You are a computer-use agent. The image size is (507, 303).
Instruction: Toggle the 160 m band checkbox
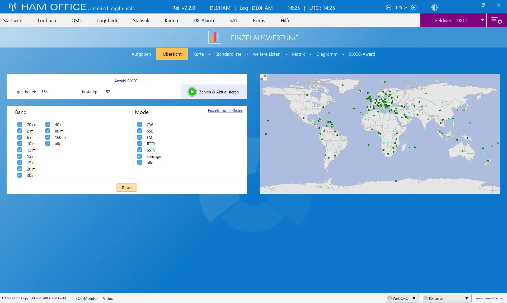coord(48,137)
